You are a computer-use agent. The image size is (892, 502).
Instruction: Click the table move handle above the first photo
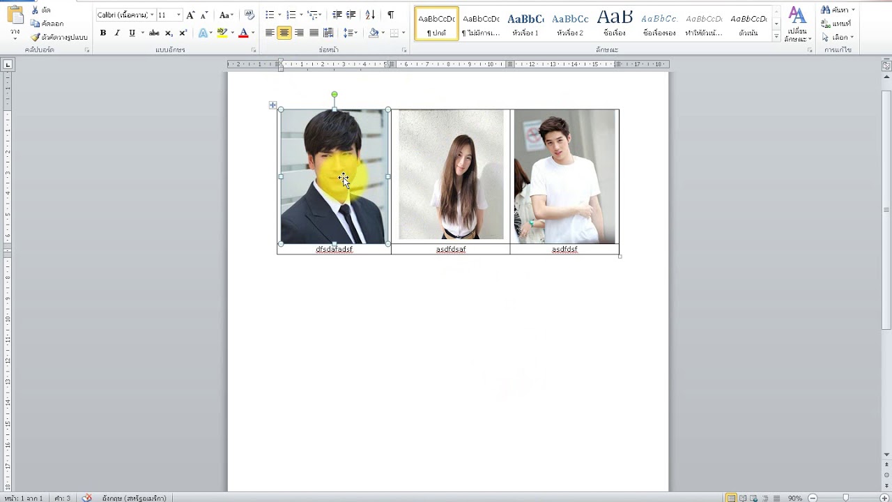coord(272,105)
